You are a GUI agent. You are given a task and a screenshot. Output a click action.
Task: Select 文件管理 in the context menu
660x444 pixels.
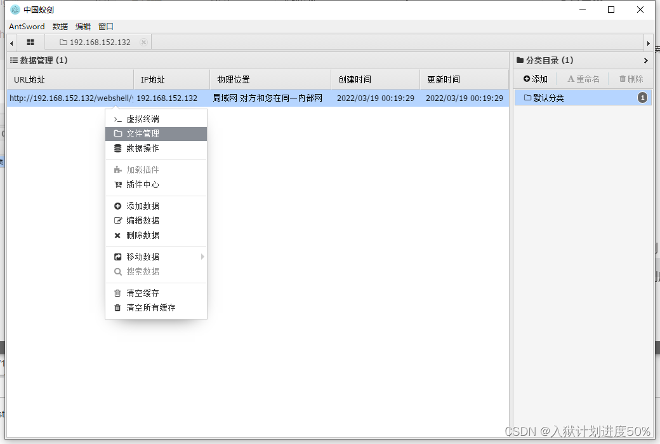[x=155, y=133]
